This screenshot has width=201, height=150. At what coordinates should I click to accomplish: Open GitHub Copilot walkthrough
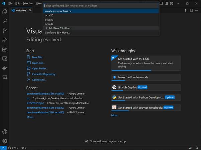(x=146, y=88)
